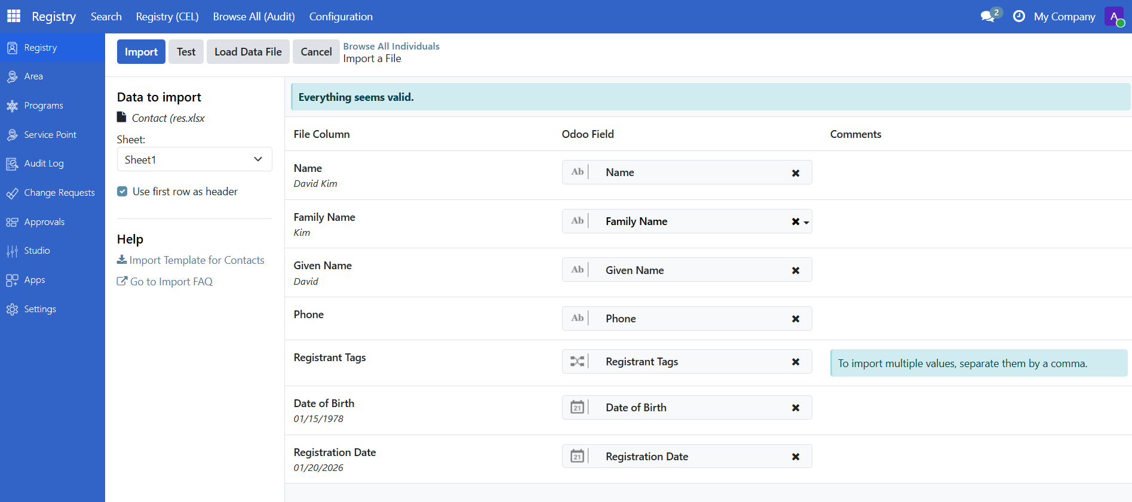Image resolution: width=1132 pixels, height=502 pixels.
Task: Click the Browse All Individuals breadcrumb
Action: [391, 46]
